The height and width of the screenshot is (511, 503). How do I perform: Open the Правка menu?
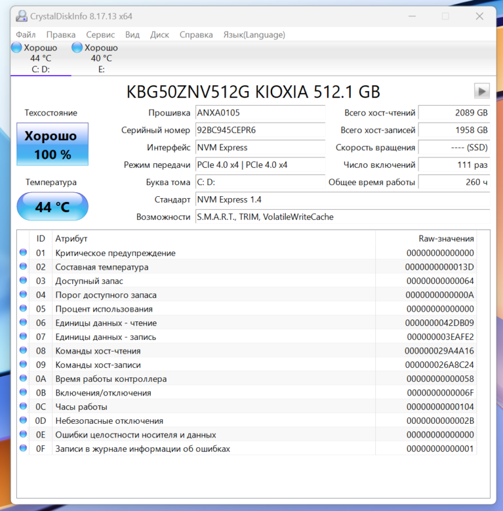click(x=61, y=35)
